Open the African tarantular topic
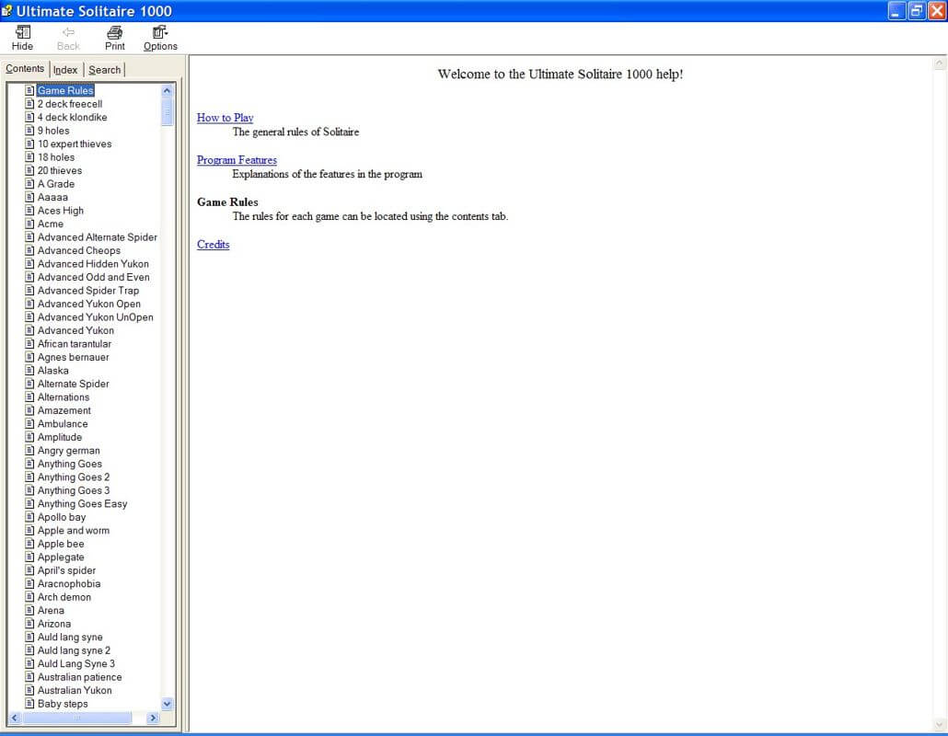The height and width of the screenshot is (736, 948). (x=75, y=343)
